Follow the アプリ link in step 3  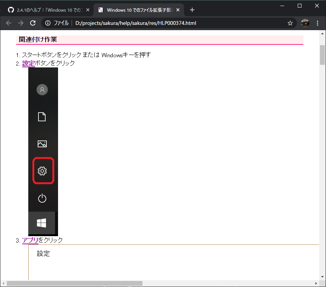[x=30, y=240]
